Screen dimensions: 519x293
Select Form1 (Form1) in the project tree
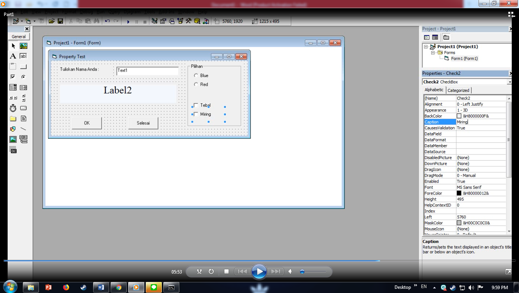(464, 58)
